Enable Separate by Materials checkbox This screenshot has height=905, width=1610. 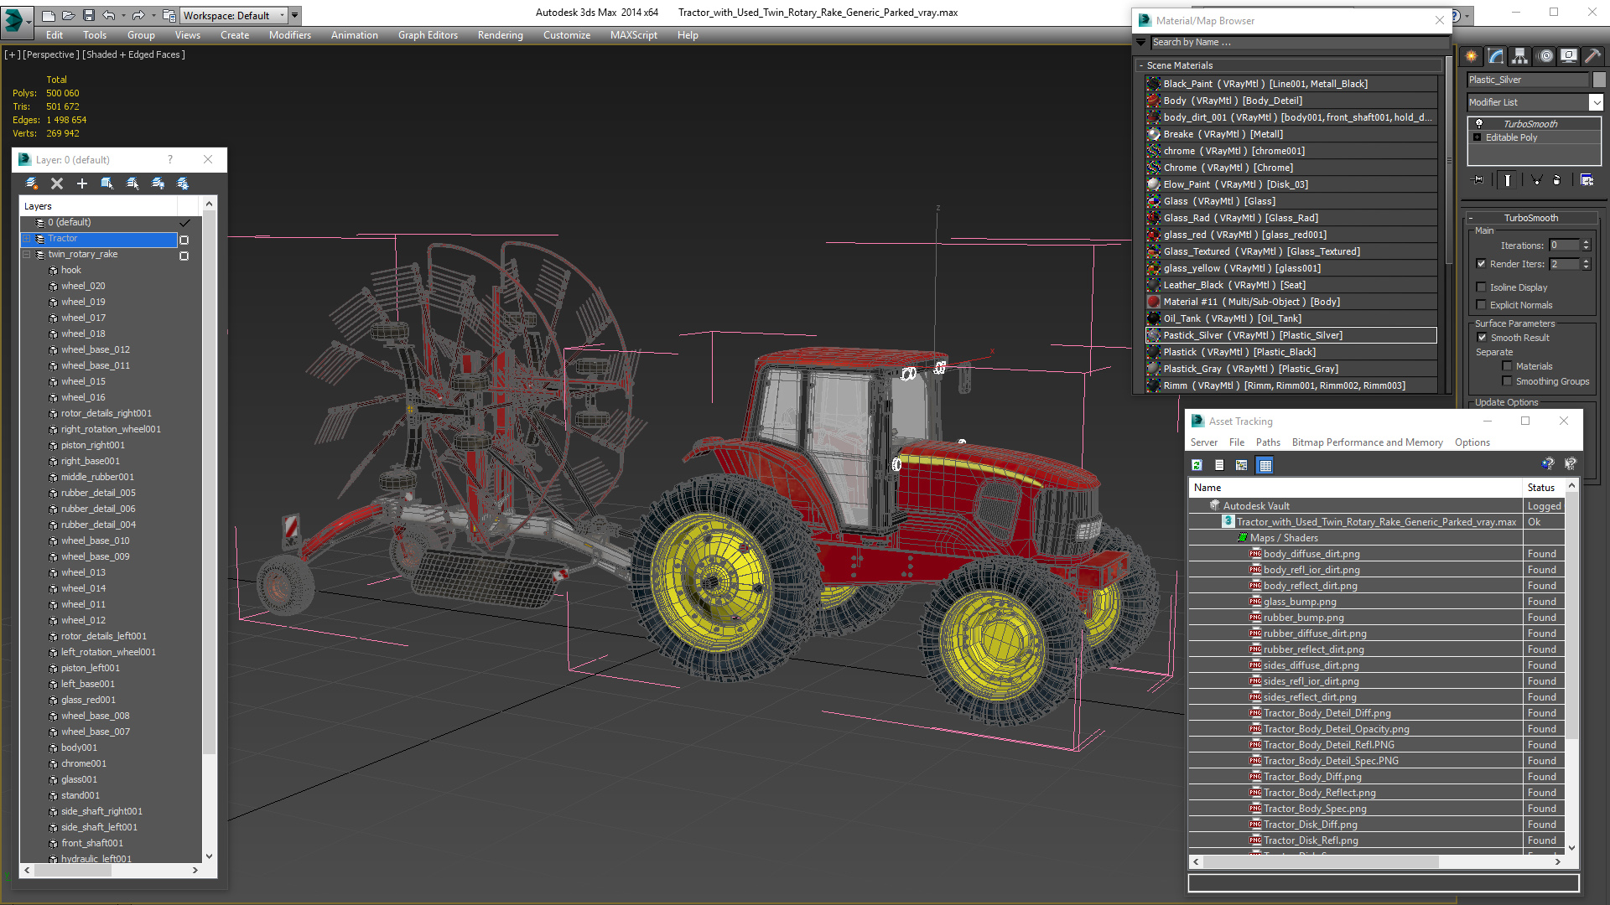tap(1507, 366)
